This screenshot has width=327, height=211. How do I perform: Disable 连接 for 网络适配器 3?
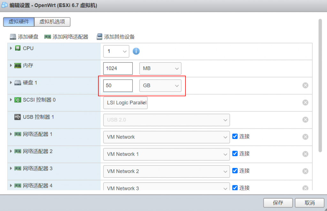click(236, 171)
